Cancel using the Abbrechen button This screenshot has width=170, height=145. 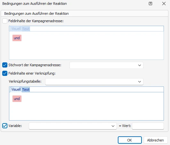pos(156,140)
